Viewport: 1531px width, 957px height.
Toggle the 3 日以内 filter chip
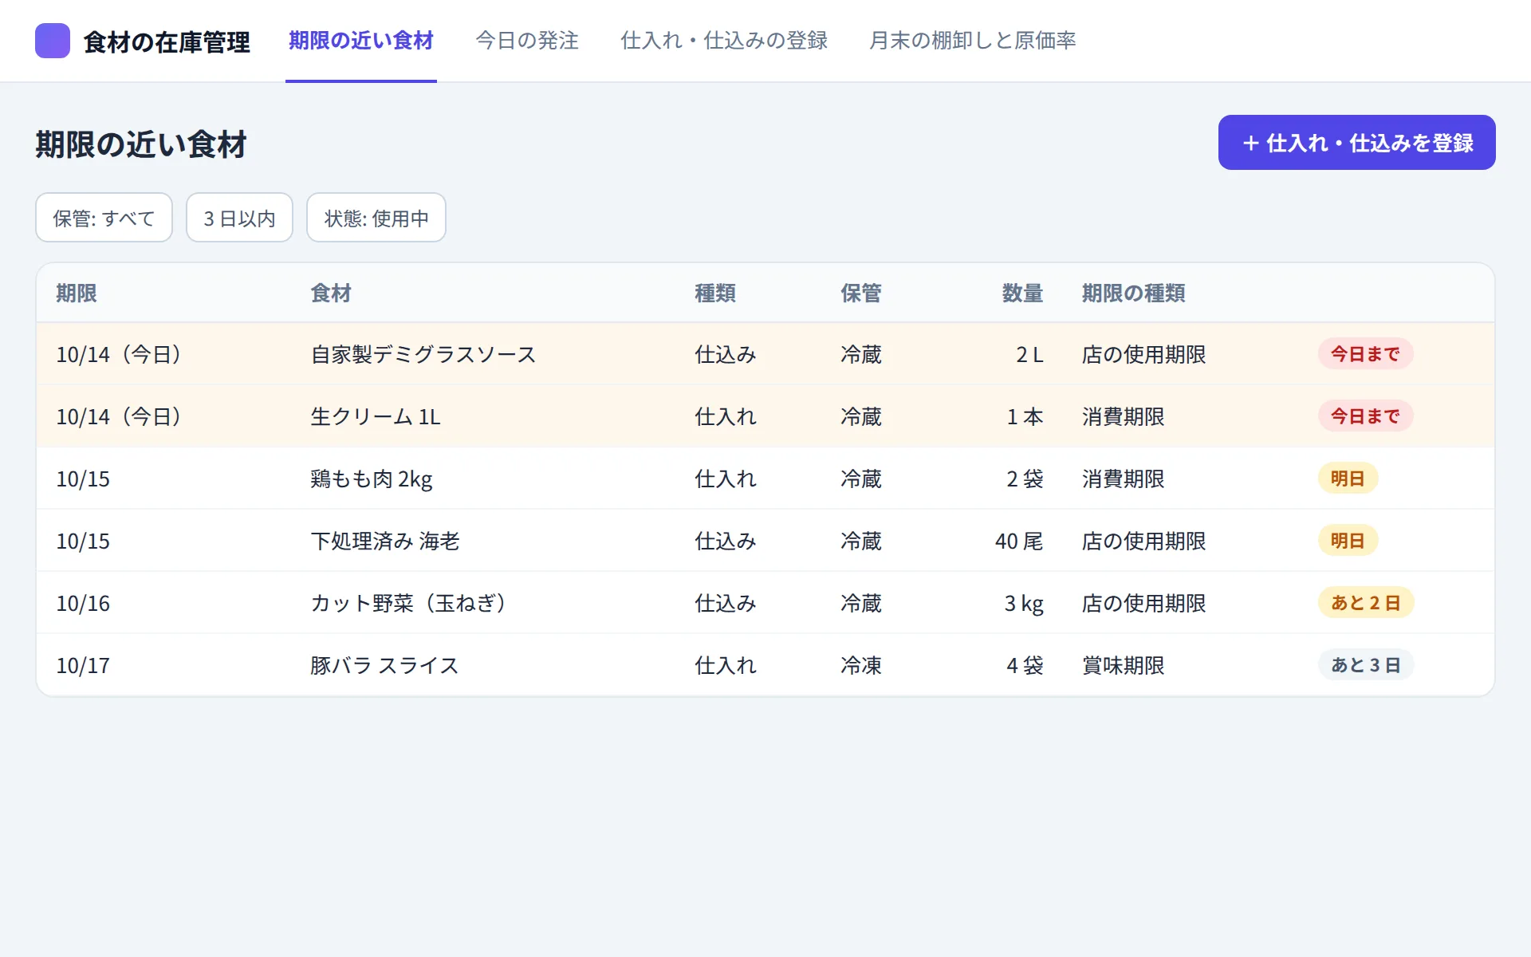tap(239, 218)
